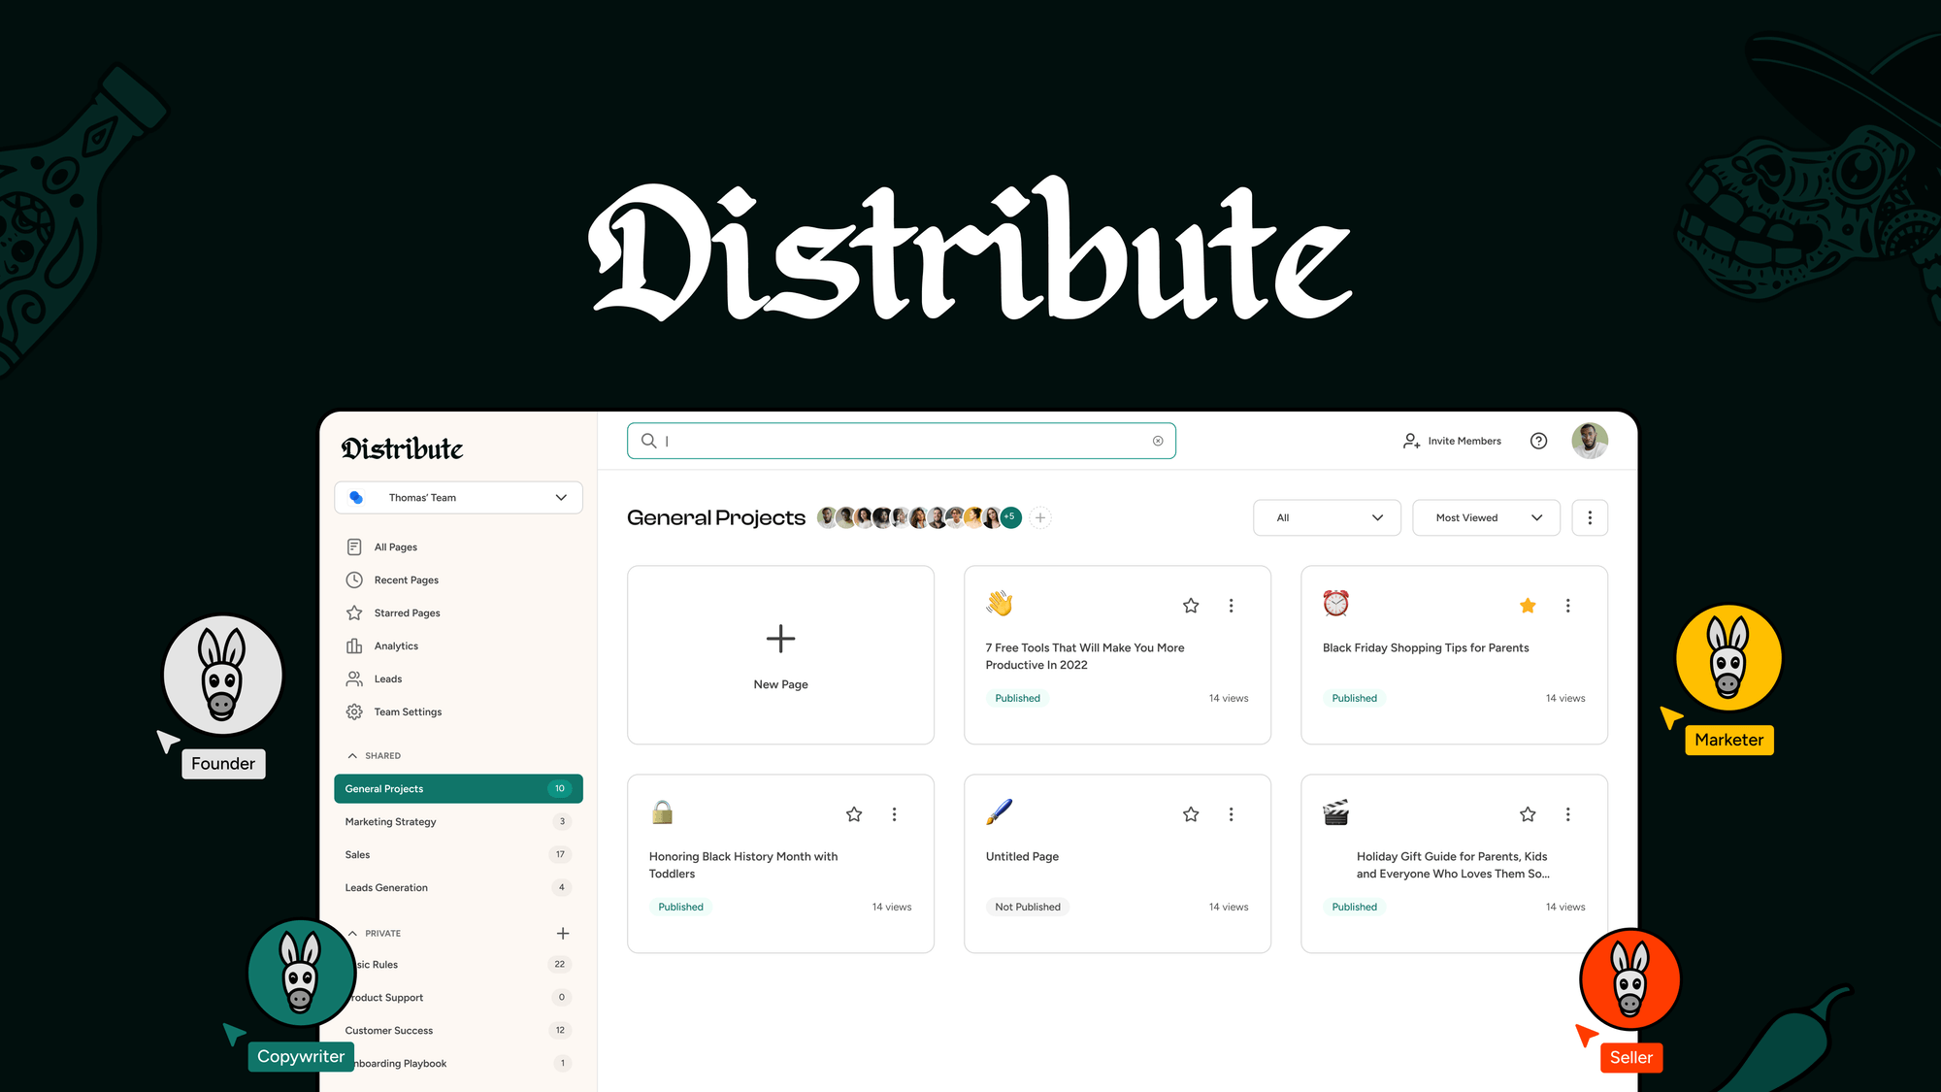
Task: Select Sales in the sidebar
Action: click(356, 854)
